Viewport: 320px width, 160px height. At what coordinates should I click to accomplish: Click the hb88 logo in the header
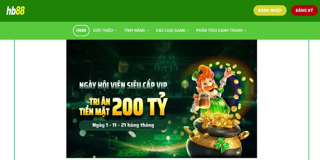pyautogui.click(x=16, y=11)
